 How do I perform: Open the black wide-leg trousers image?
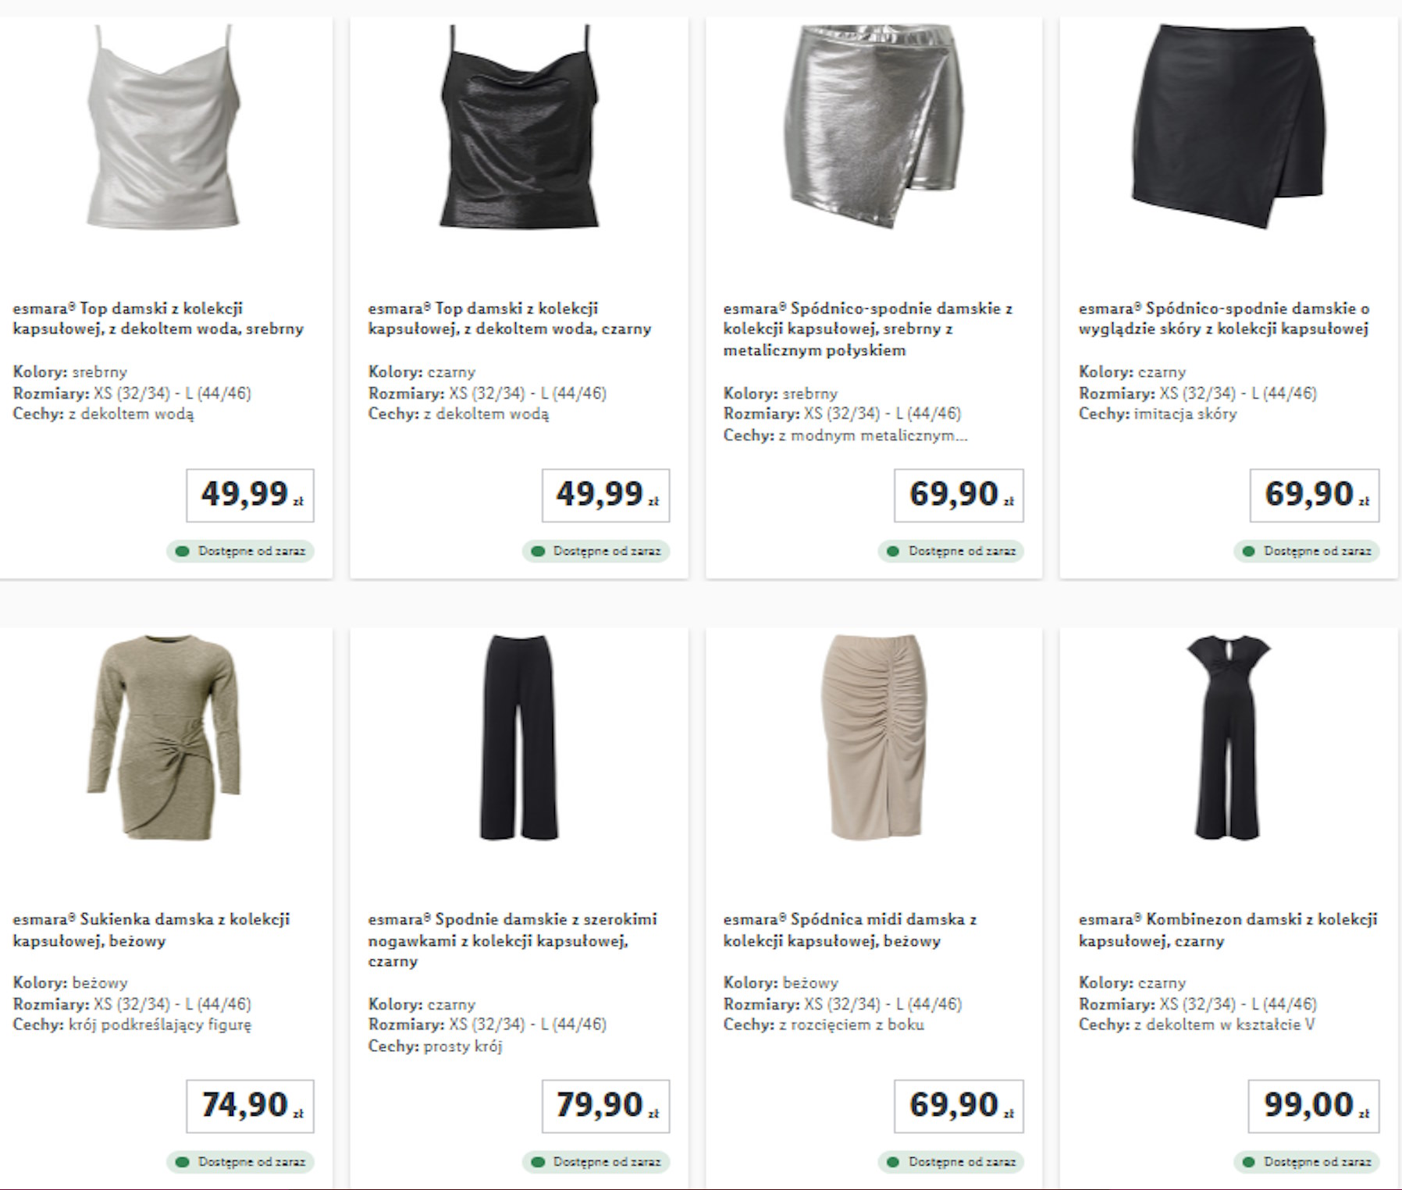[518, 737]
